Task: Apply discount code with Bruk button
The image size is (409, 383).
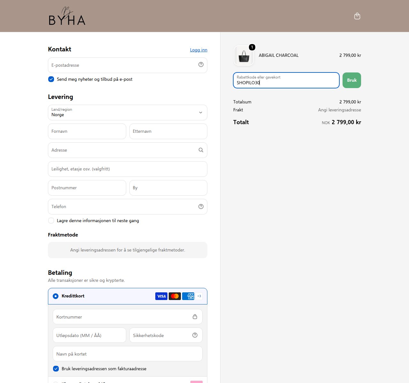Action: click(x=352, y=80)
